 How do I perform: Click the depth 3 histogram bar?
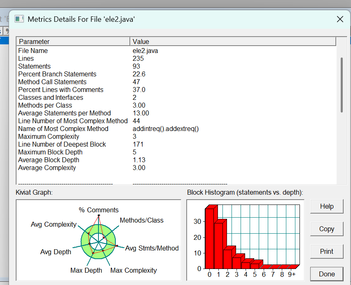[x=236, y=263]
